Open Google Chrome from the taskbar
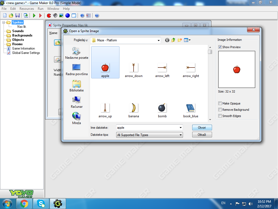 (24, 204)
